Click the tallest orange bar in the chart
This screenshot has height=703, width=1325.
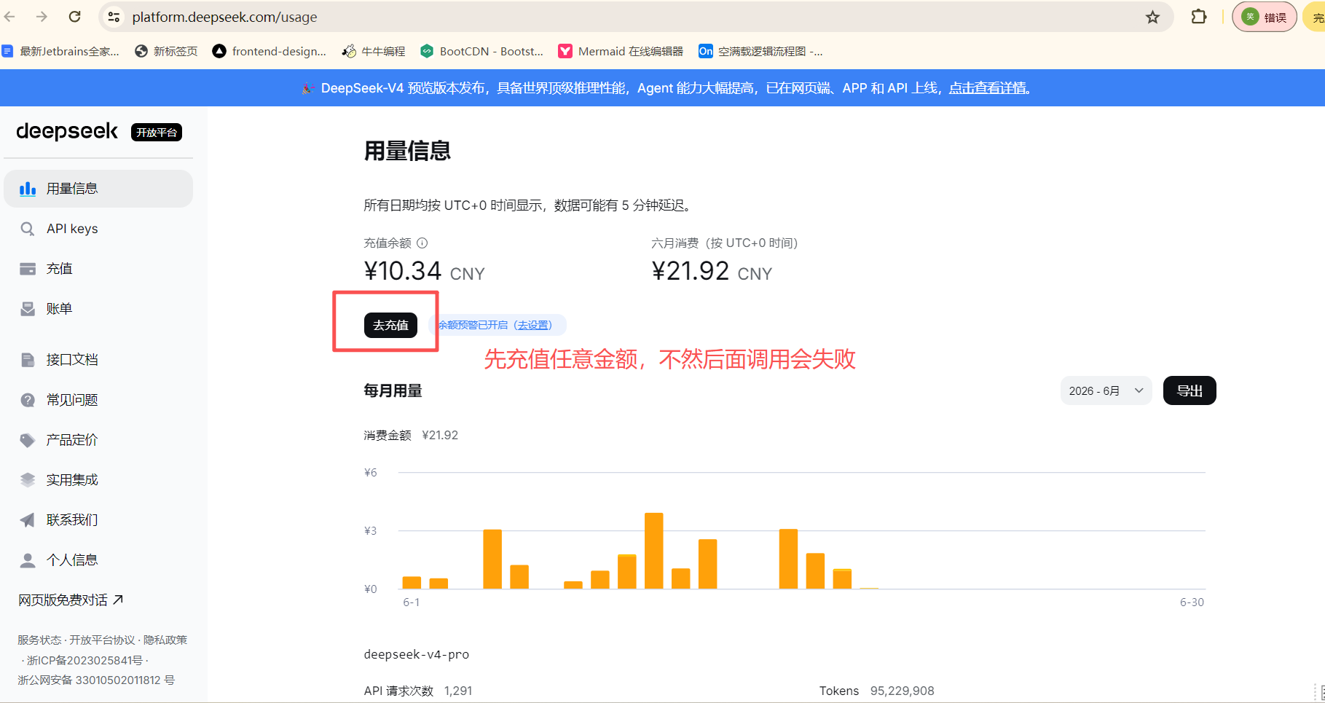[654, 551]
